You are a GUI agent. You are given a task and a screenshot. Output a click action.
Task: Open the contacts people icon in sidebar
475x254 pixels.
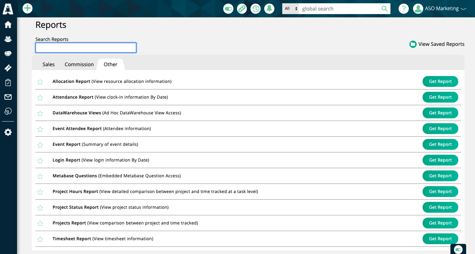coord(8,39)
